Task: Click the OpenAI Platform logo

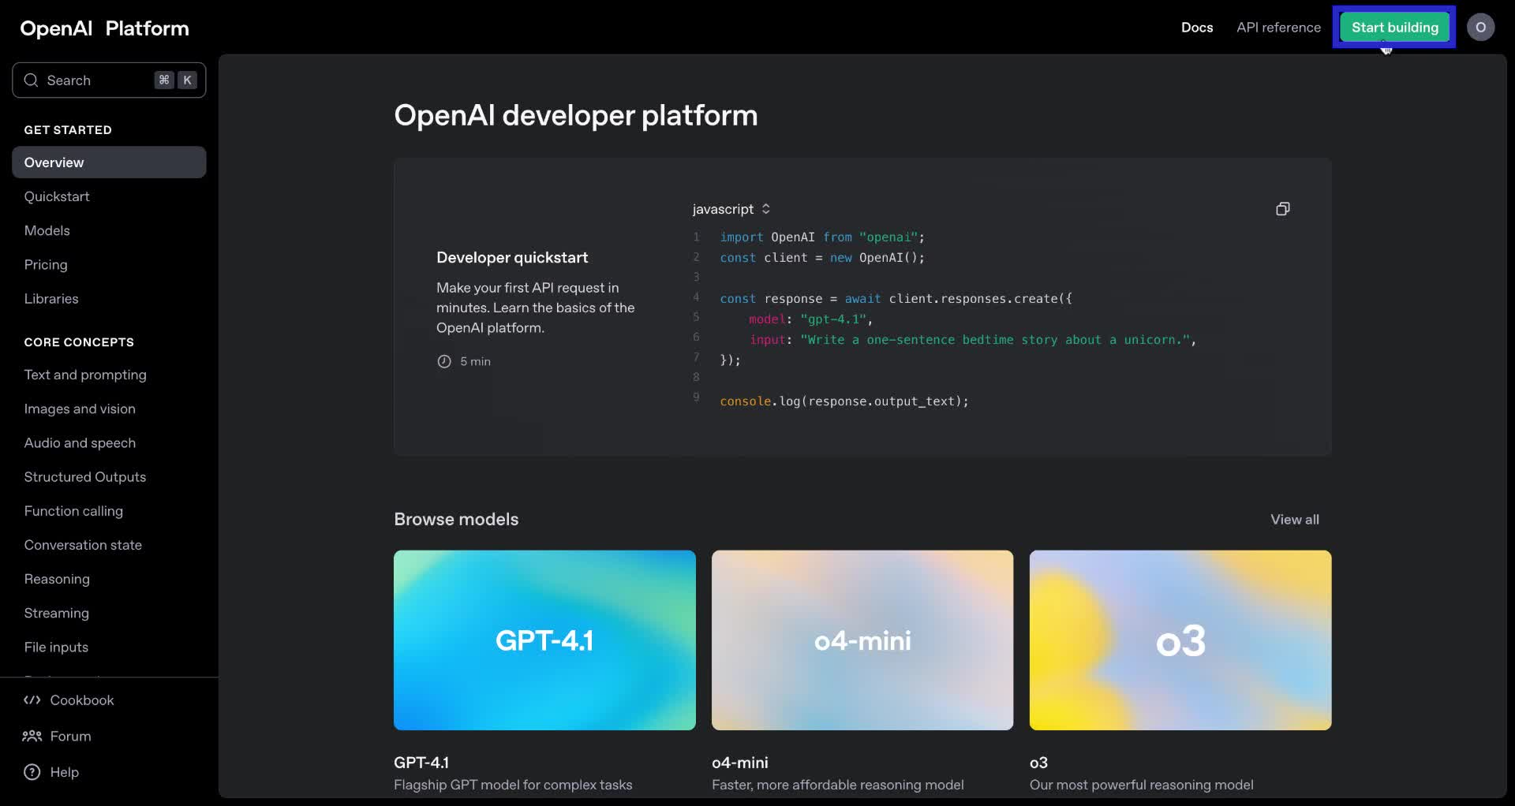Action: point(103,28)
